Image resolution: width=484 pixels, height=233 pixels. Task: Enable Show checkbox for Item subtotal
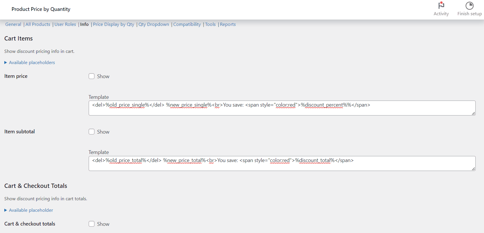[92, 132]
